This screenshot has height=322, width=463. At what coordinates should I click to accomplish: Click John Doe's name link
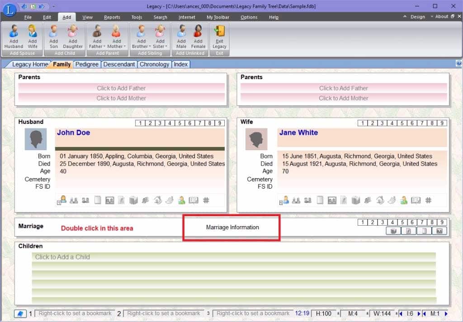[x=74, y=133]
